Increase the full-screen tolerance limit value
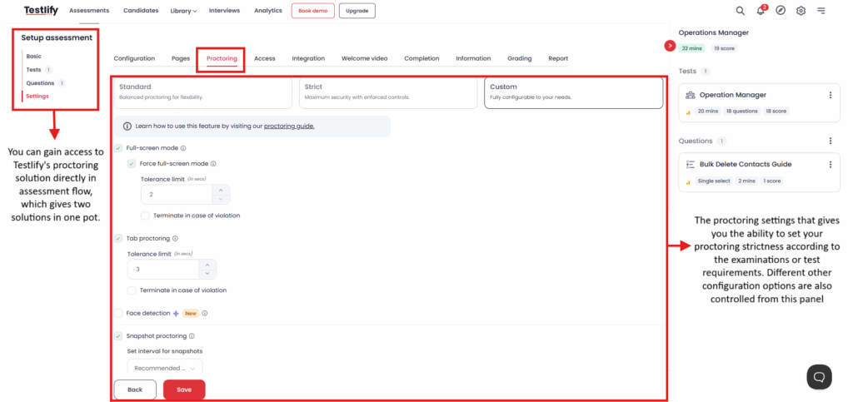 click(220, 190)
